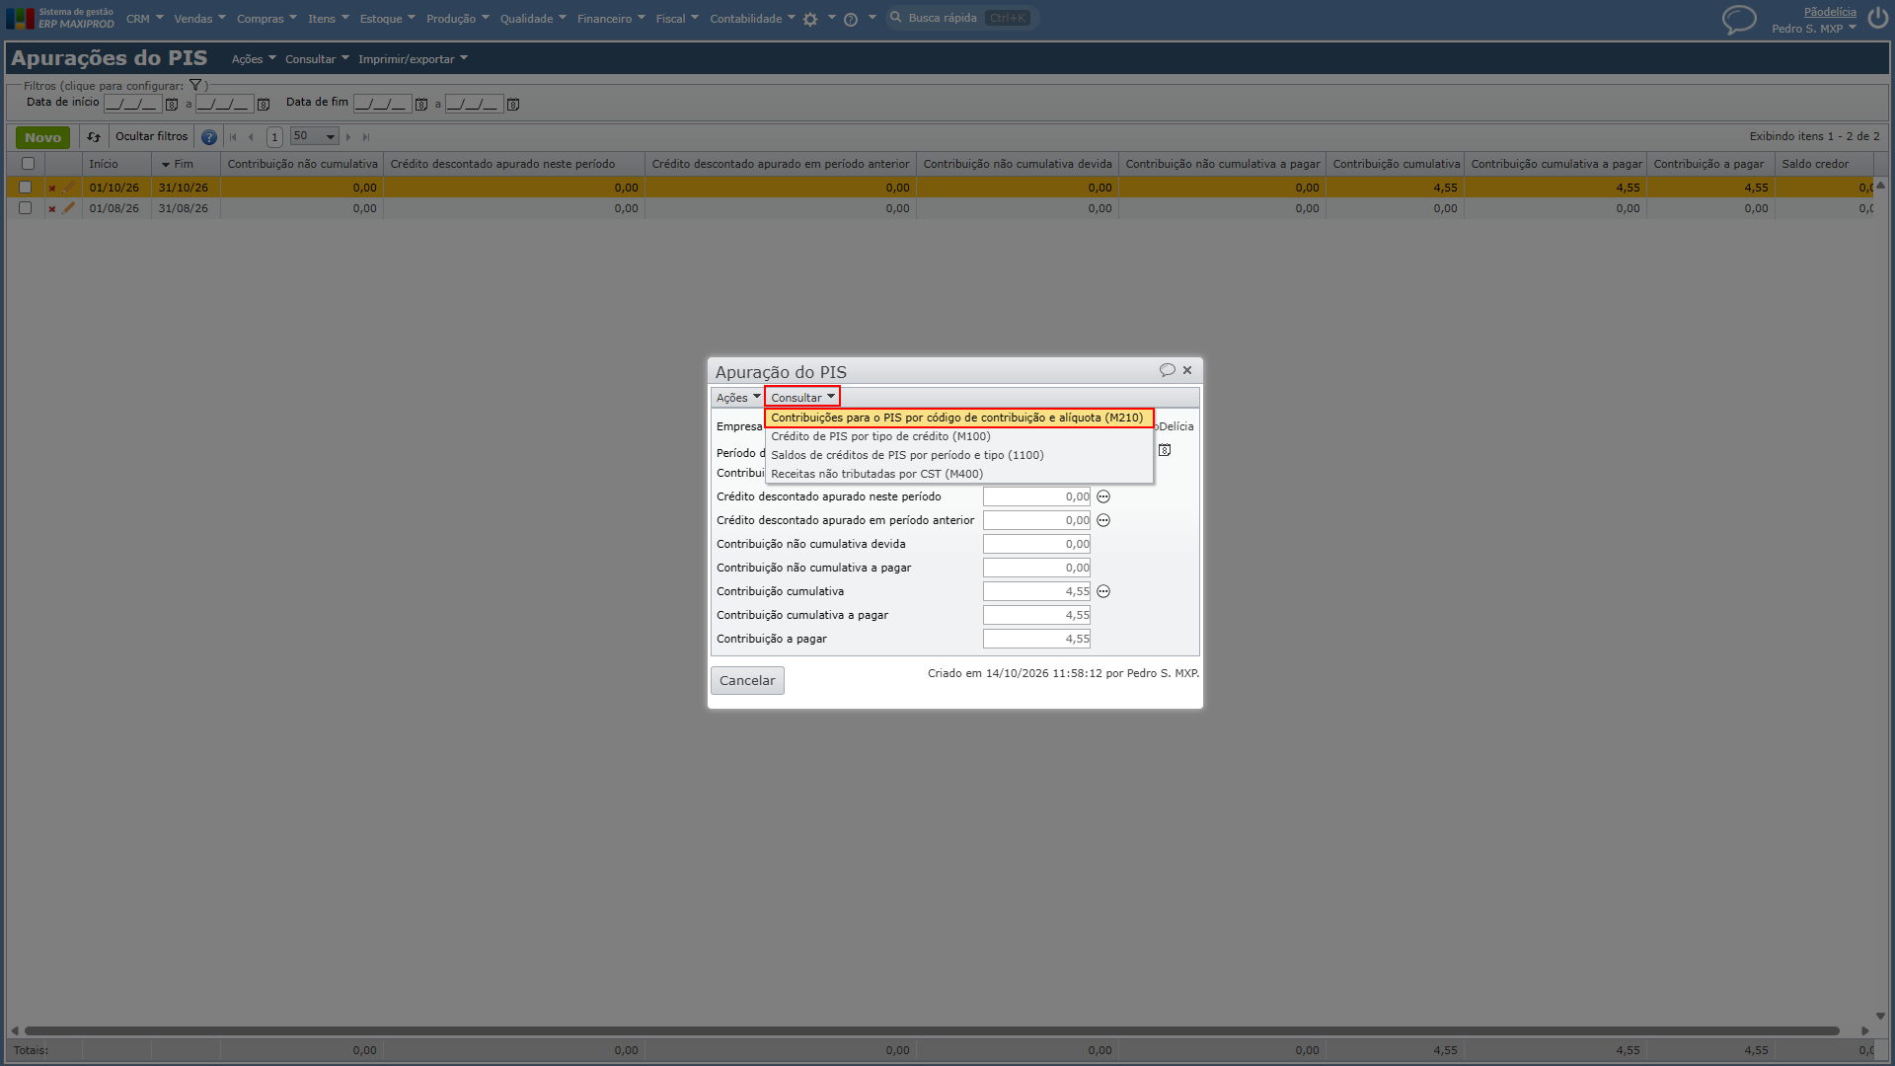This screenshot has width=1895, height=1066.
Task: Select Crédito de PIS por tipo (M100)
Action: [x=959, y=436]
